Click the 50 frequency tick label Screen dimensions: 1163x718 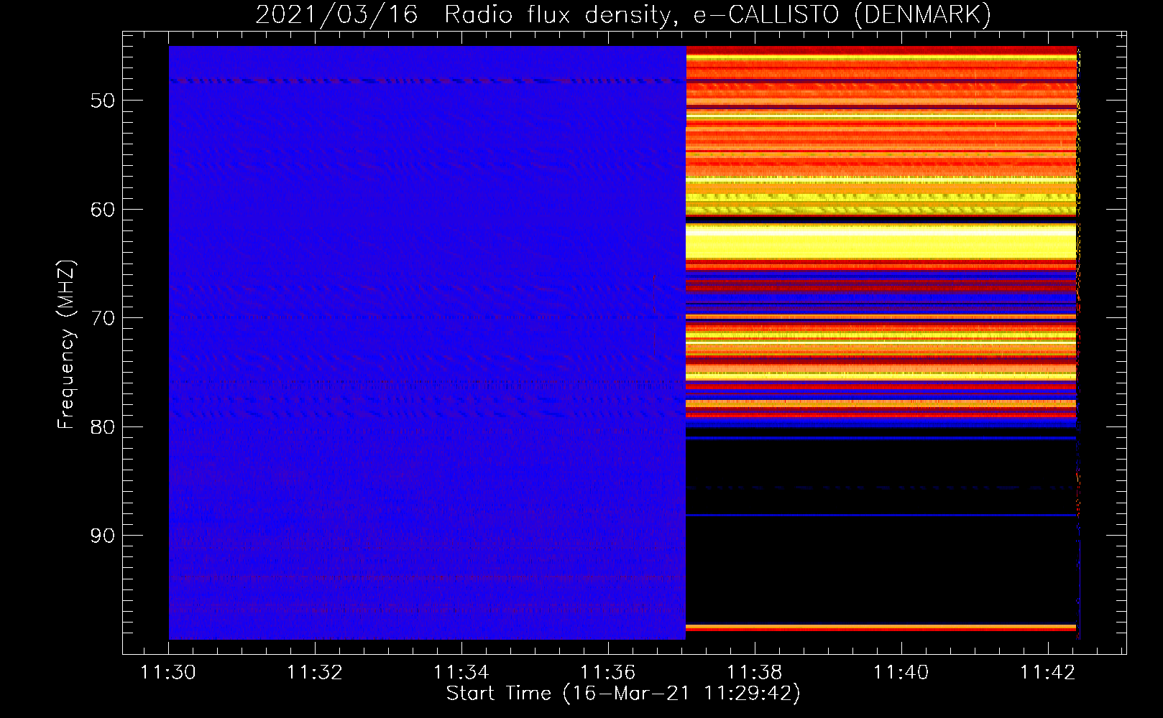point(103,101)
